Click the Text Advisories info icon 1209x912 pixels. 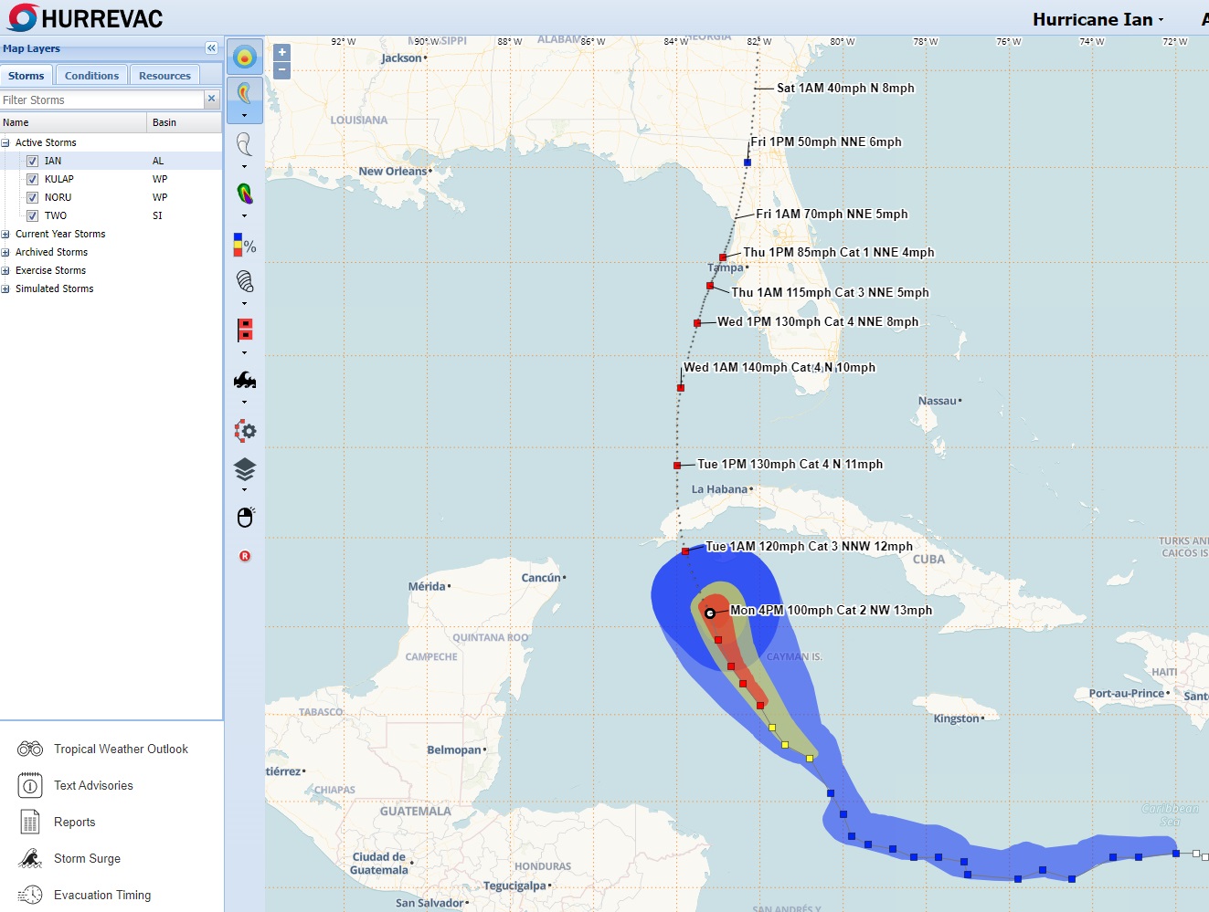pyautogui.click(x=30, y=785)
